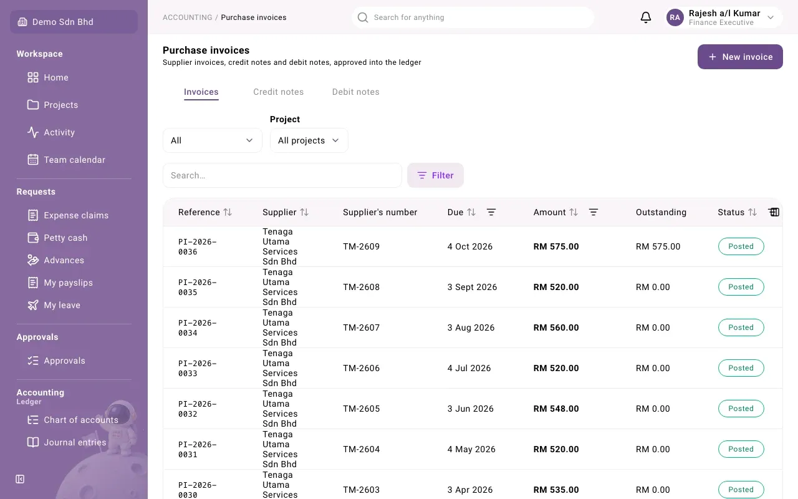Click the RA user avatar
Viewport: 798px width, 499px height.
[675, 17]
